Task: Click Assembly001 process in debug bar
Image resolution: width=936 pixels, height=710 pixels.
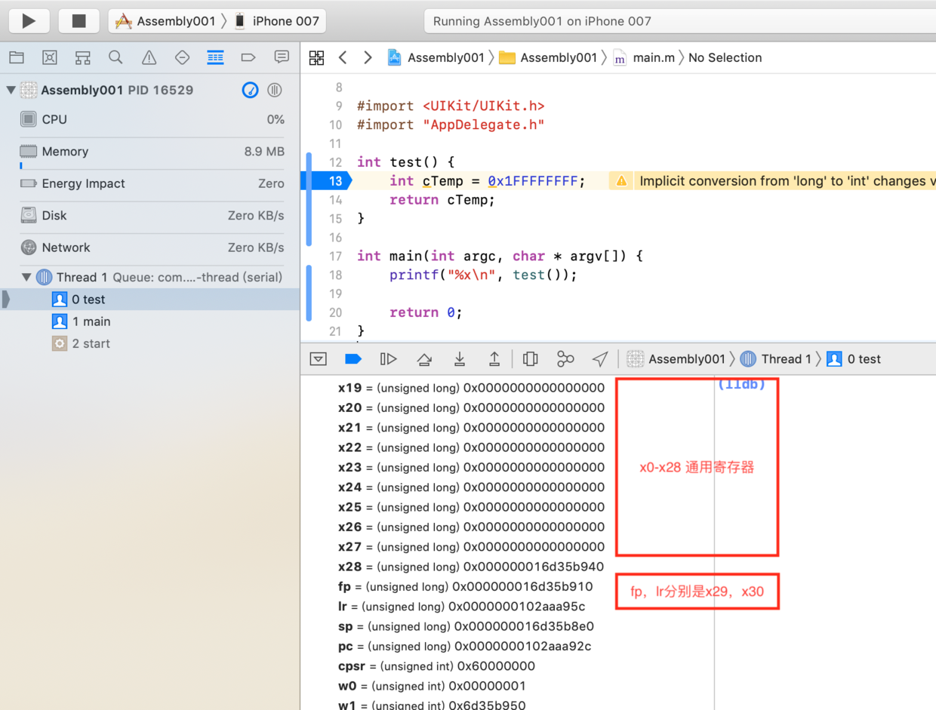Action: pos(676,359)
